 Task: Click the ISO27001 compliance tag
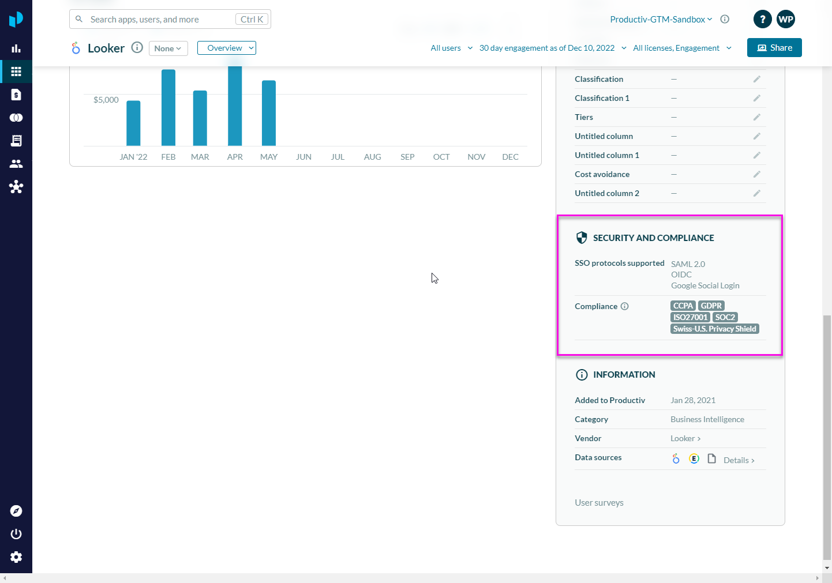pos(690,317)
